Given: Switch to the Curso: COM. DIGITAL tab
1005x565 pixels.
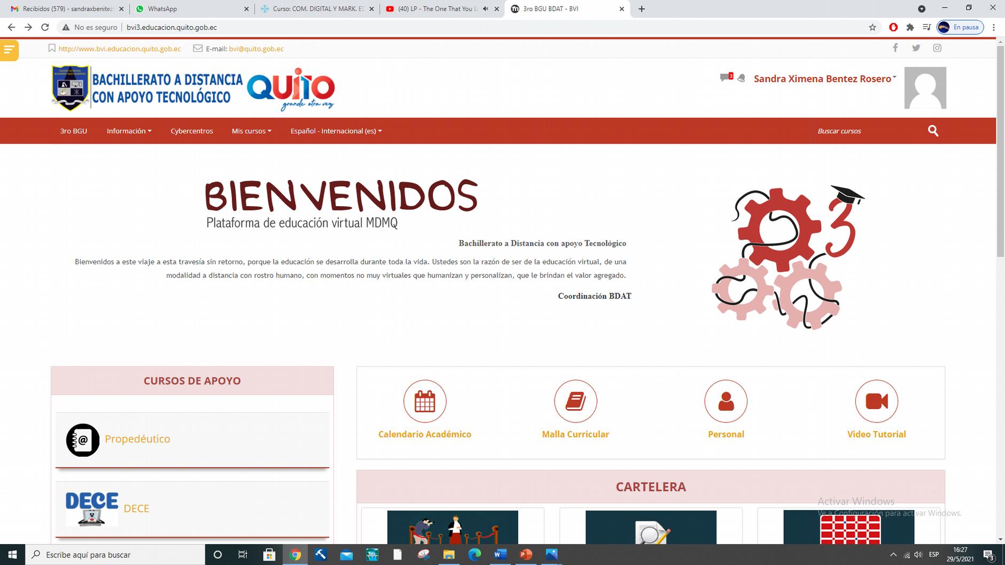Looking at the screenshot, I should click(x=317, y=9).
